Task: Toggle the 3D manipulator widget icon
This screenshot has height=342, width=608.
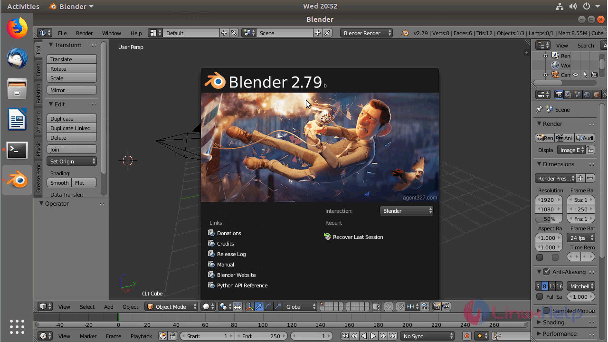Action: [249, 306]
